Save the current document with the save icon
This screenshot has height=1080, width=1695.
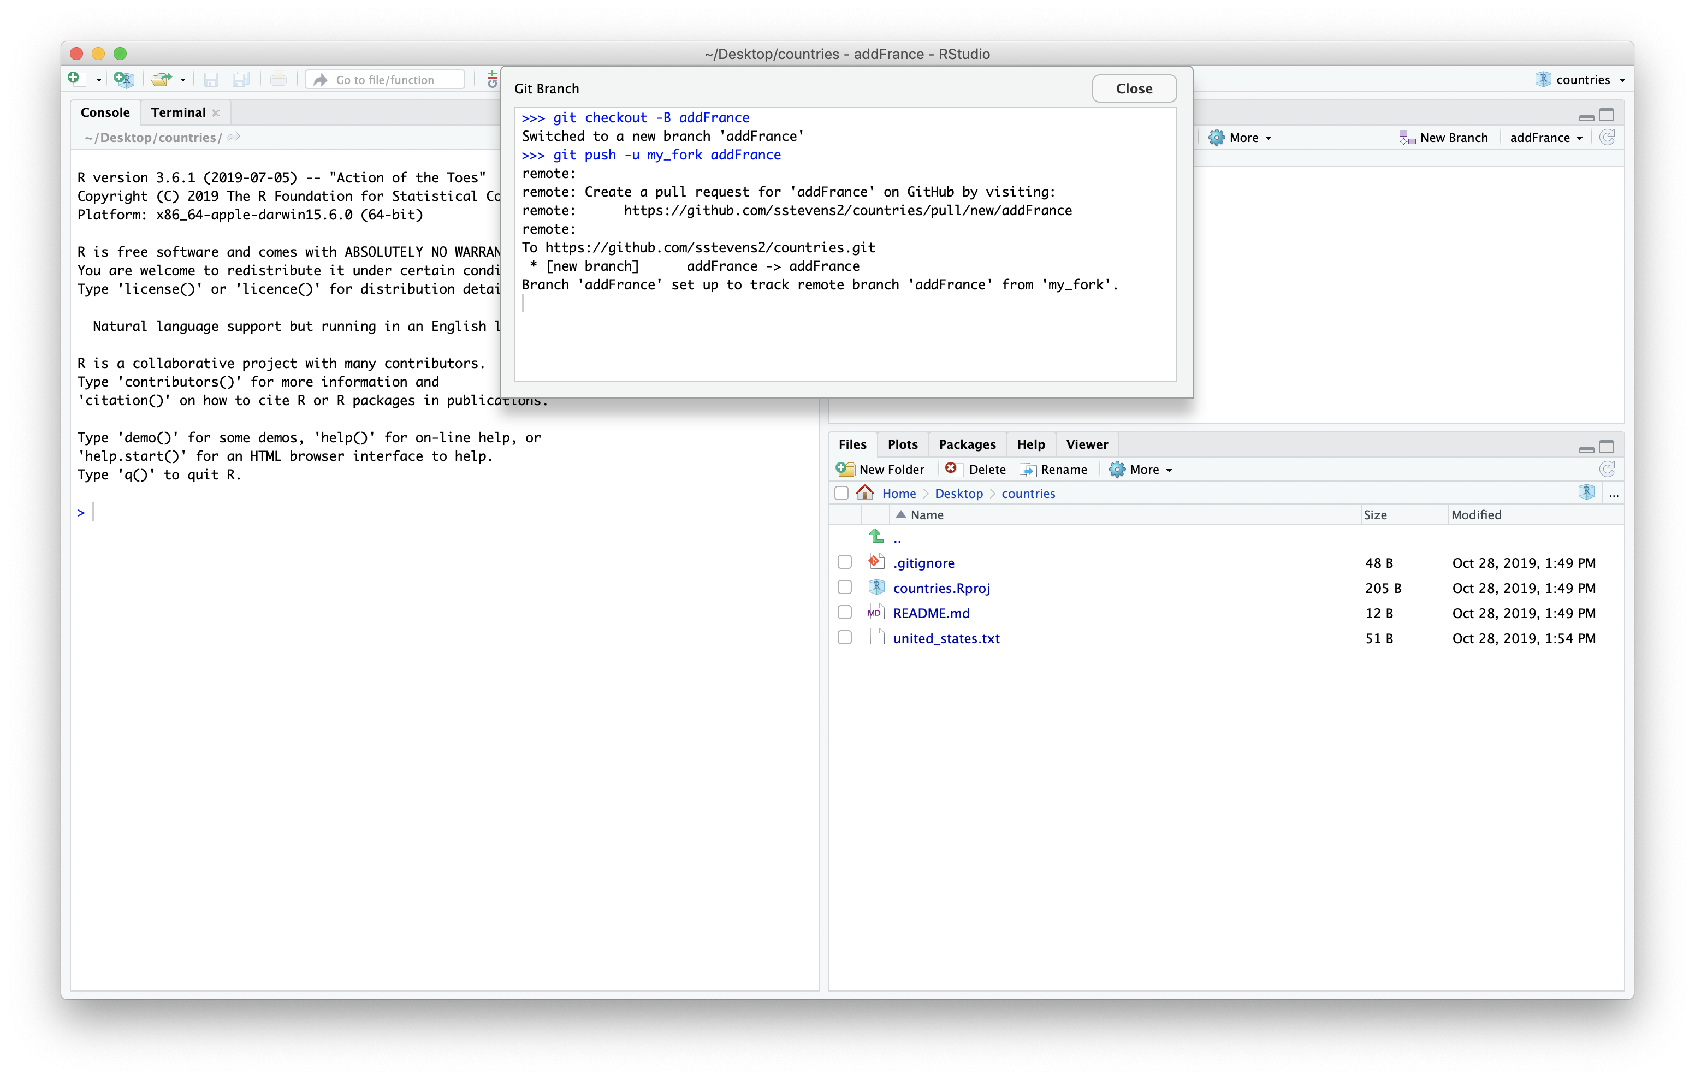point(210,79)
